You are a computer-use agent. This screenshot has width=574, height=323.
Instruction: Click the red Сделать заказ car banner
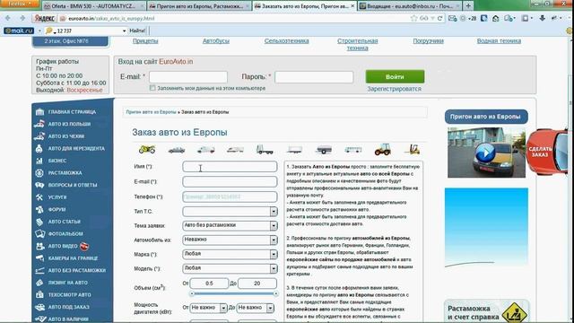click(546, 152)
